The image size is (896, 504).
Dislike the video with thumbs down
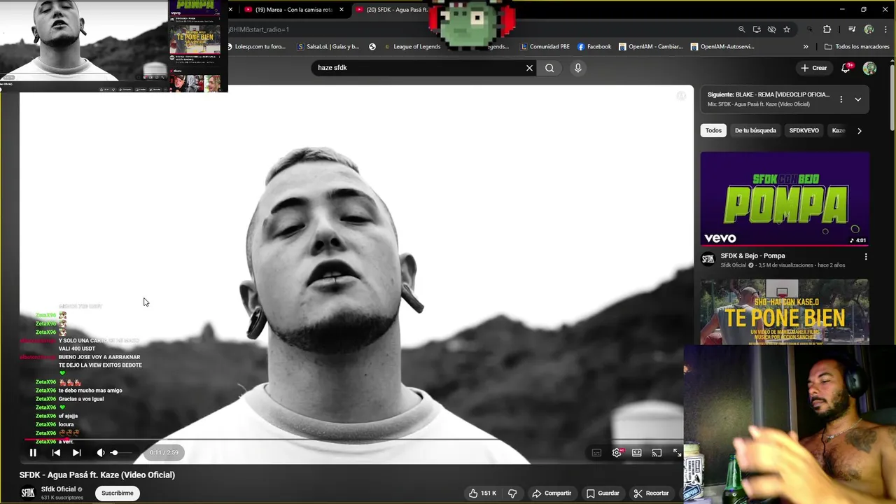pyautogui.click(x=512, y=493)
